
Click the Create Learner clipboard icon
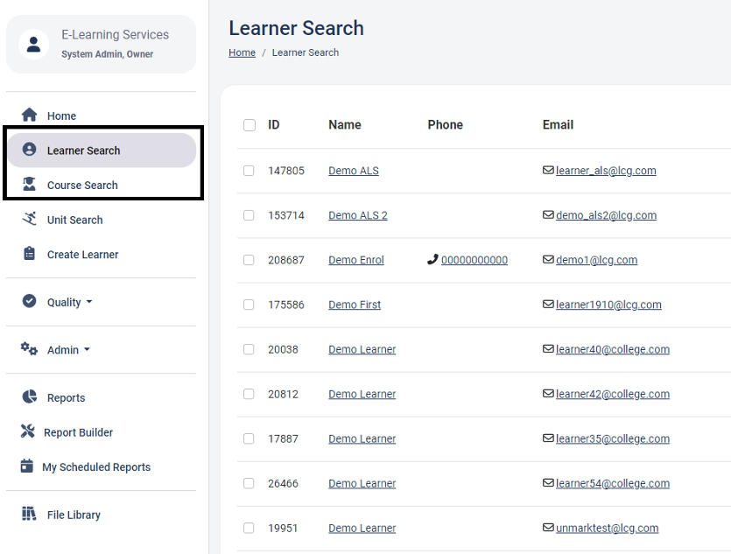30,254
